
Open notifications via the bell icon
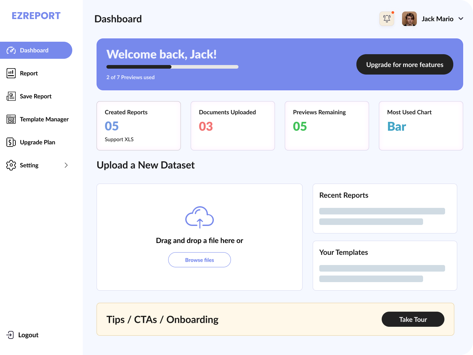[387, 19]
